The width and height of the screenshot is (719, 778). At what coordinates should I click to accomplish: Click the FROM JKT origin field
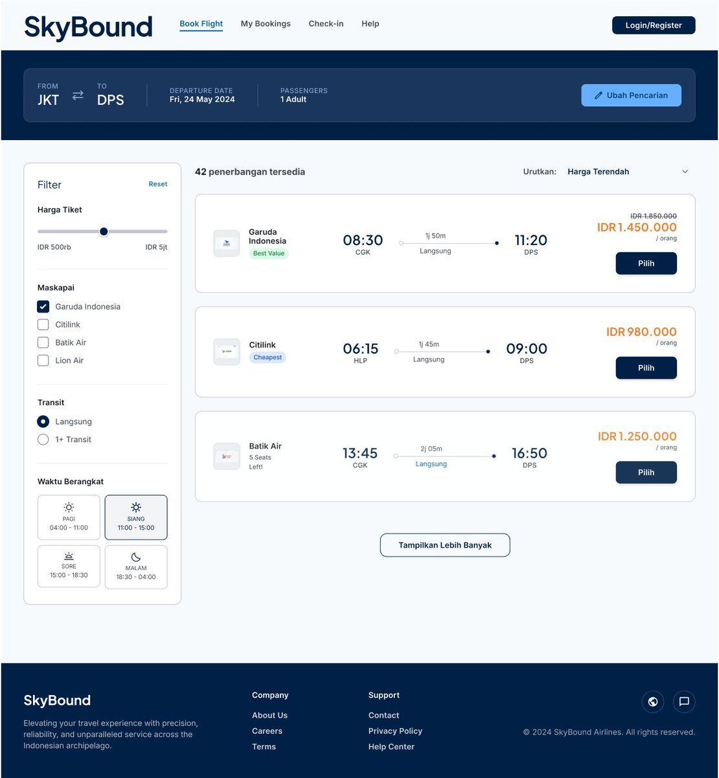(49, 95)
